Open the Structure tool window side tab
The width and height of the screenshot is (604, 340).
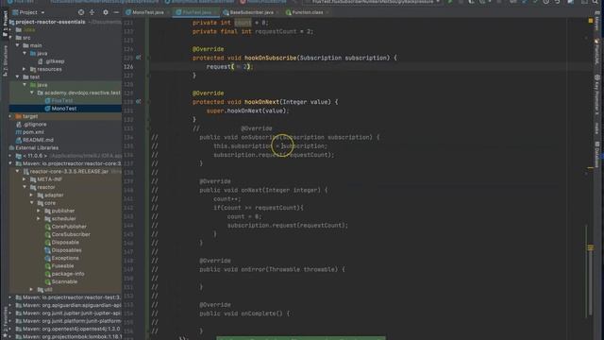point(5,60)
